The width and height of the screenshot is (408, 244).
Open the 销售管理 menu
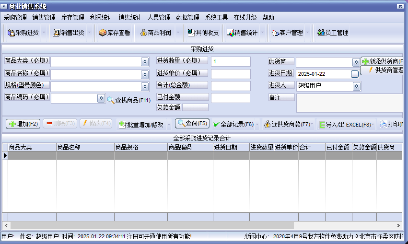[x=44, y=17]
